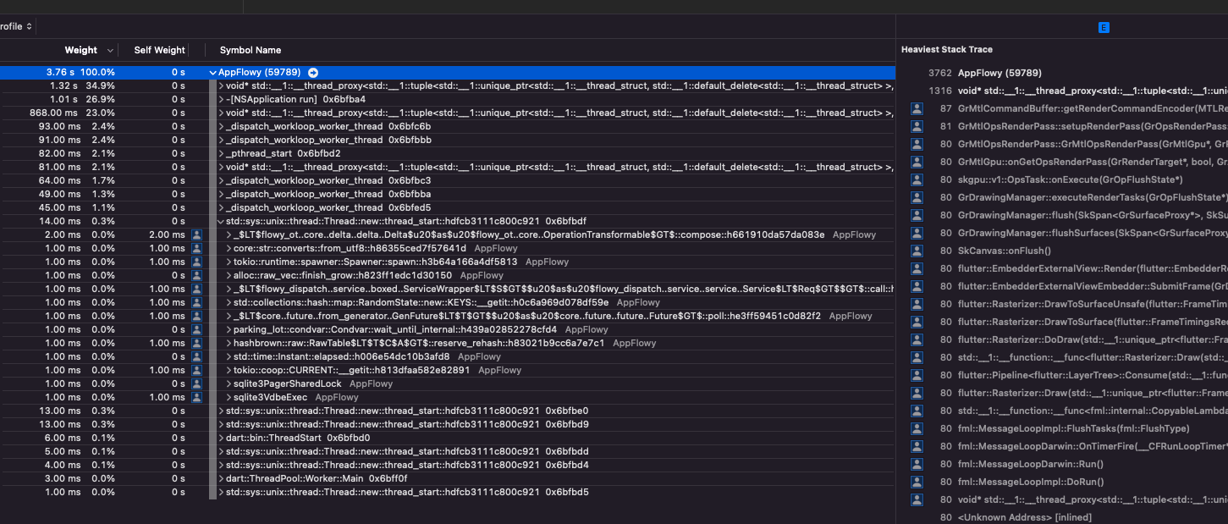Select thread_start 0x6bfbdd row
1228x524 pixels.
(x=447, y=452)
